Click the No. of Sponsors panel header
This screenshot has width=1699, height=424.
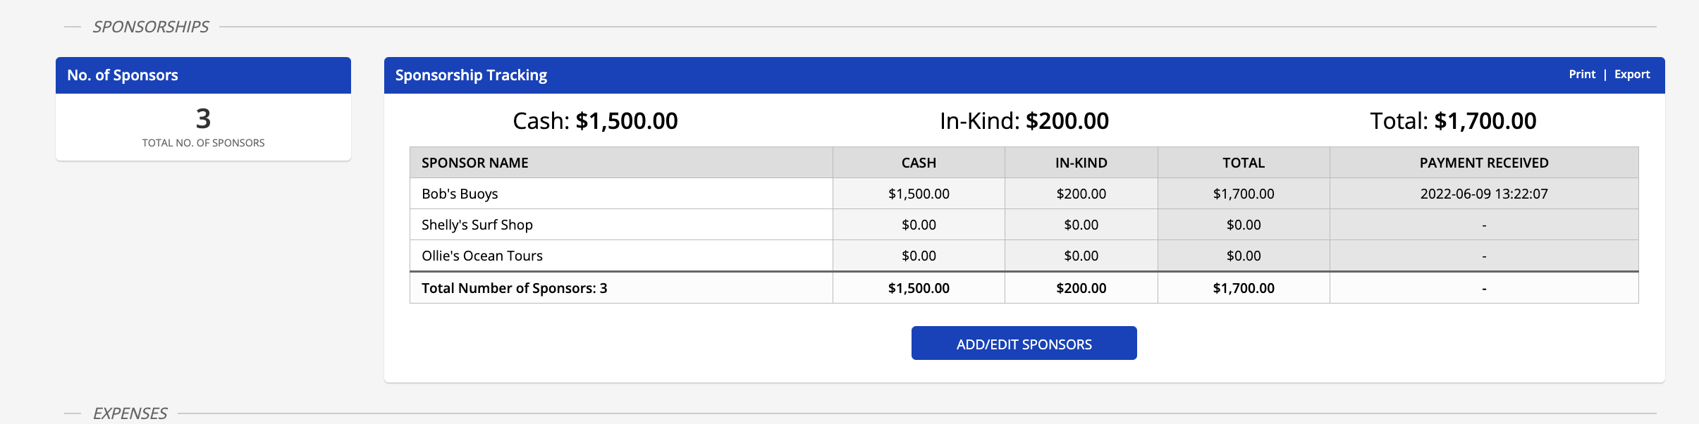(x=123, y=75)
